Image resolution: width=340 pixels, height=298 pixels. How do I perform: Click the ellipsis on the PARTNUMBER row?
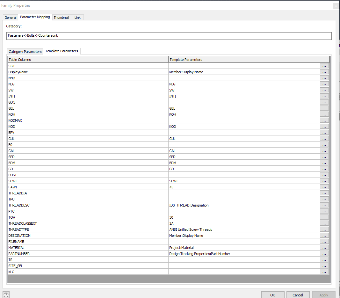pos(324,253)
